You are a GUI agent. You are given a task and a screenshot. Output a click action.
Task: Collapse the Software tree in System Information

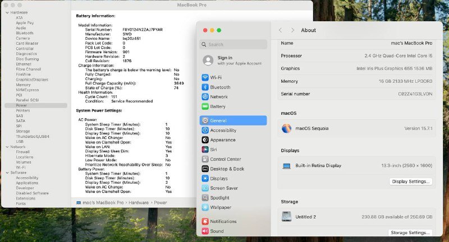[7, 173]
